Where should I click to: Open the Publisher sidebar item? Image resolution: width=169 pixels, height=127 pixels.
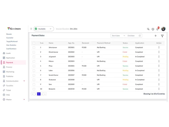(10, 76)
